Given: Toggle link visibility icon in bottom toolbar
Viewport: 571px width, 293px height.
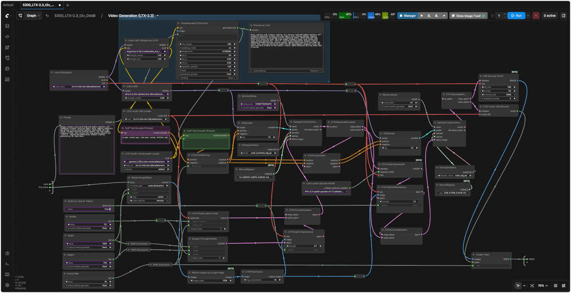Looking at the screenshot, I should click(x=563, y=285).
